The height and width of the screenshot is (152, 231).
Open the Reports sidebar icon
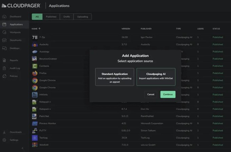[4, 60]
